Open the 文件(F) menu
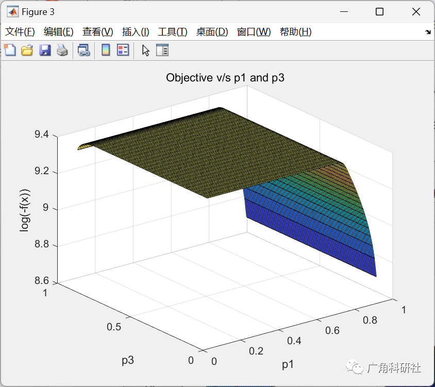 [20, 31]
